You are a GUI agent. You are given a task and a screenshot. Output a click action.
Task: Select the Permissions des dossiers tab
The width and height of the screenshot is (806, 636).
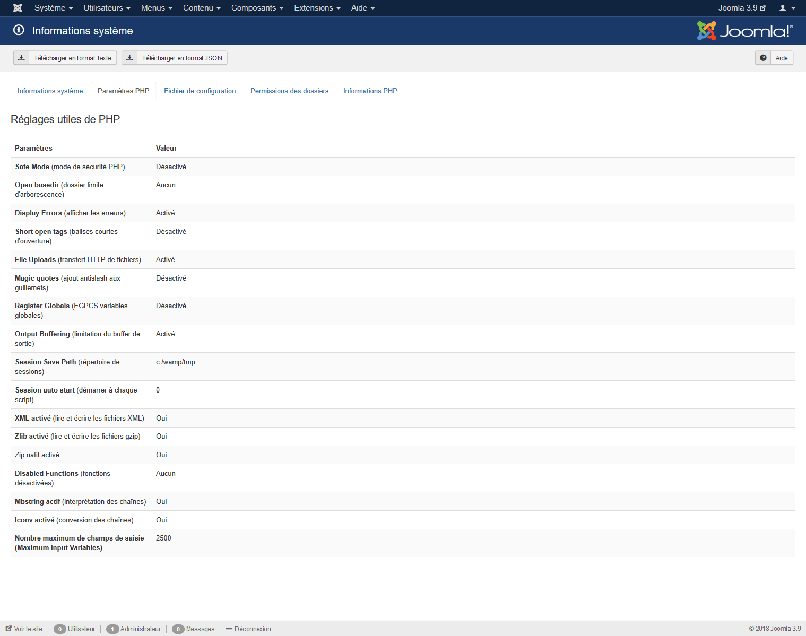pos(290,91)
